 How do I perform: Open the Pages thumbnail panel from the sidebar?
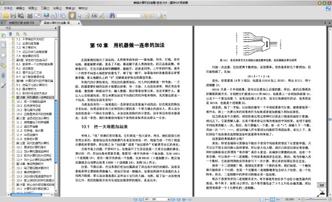pos(3,45)
